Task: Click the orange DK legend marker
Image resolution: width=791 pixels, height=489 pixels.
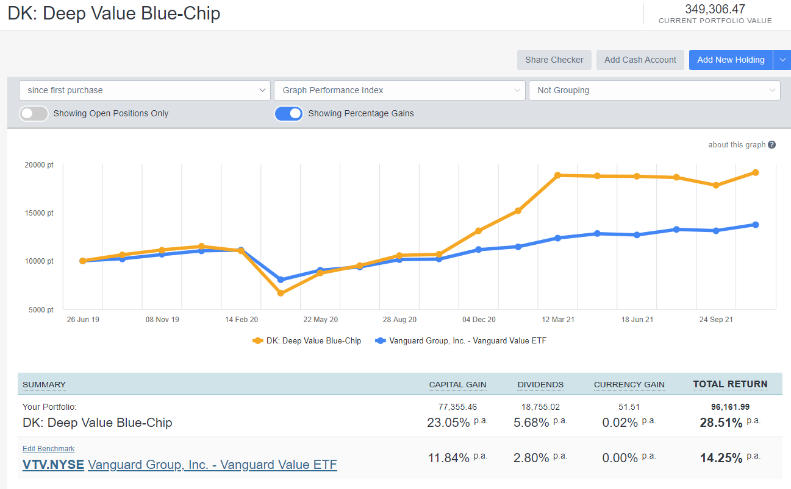Action: [257, 341]
